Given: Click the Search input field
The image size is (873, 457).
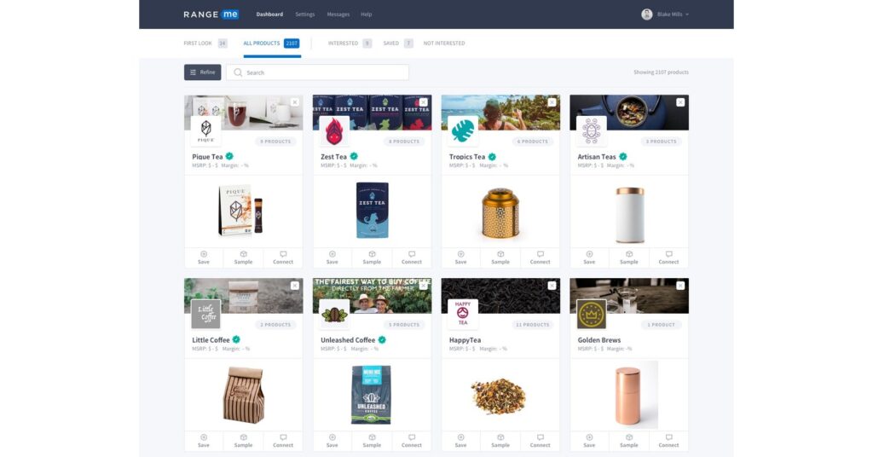Looking at the screenshot, I should 317,72.
